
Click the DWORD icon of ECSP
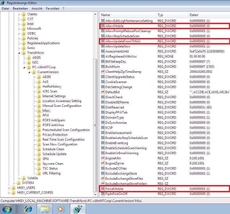pyautogui.click(x=103, y=127)
